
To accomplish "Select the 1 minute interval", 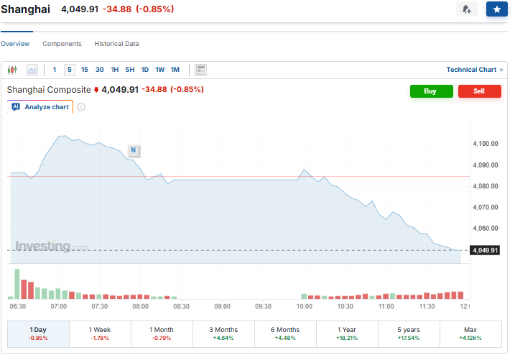I will pos(55,70).
